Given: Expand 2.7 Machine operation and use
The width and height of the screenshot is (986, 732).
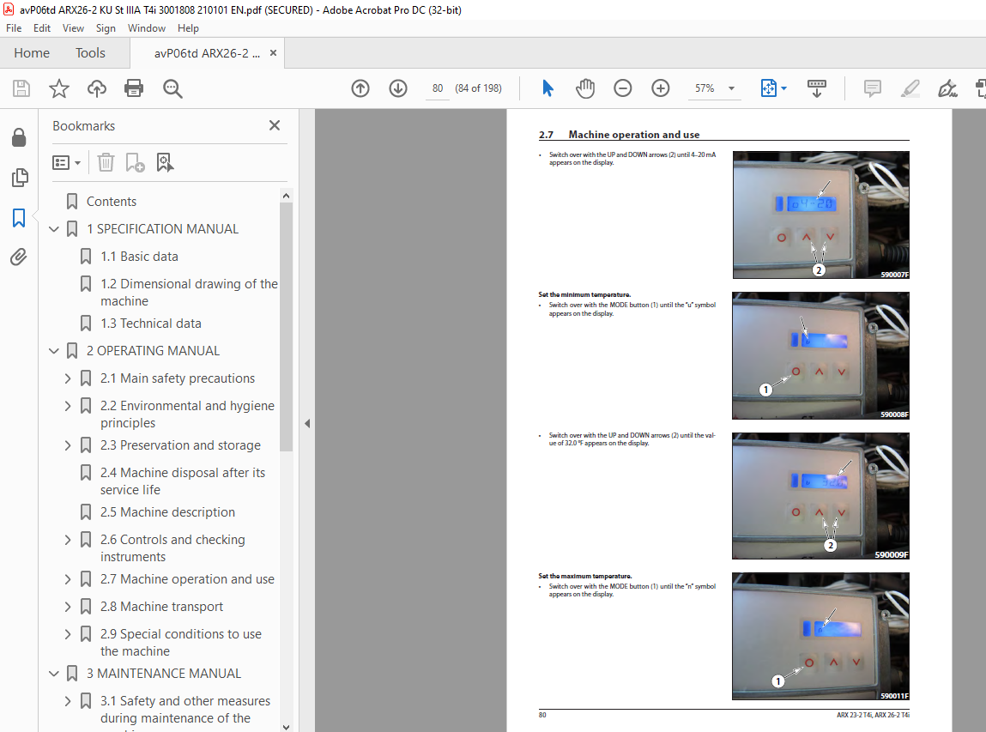Looking at the screenshot, I should (68, 579).
